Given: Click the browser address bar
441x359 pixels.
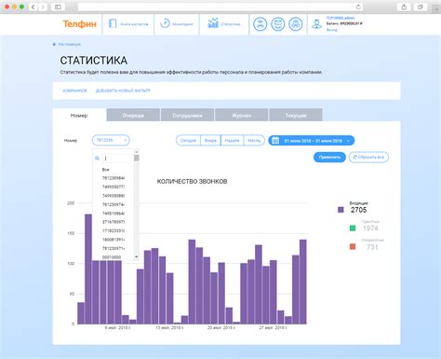Looking at the screenshot, I should [x=220, y=7].
